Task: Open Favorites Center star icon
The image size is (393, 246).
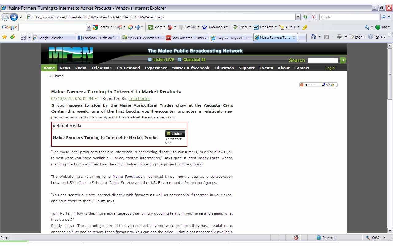Action: coord(5,37)
